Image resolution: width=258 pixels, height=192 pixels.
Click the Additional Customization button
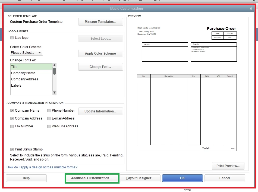pyautogui.click(x=91, y=178)
